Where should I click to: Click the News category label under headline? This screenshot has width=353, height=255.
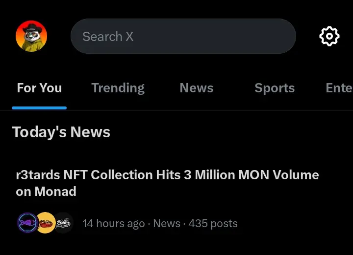click(x=167, y=223)
